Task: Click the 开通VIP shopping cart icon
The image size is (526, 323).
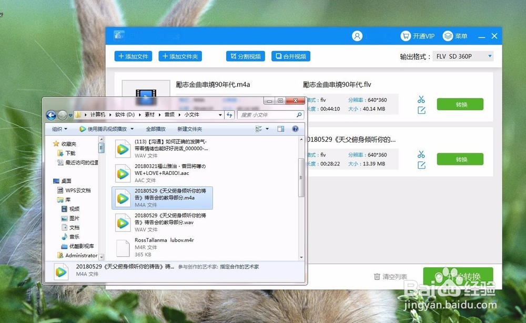Action: pos(406,36)
